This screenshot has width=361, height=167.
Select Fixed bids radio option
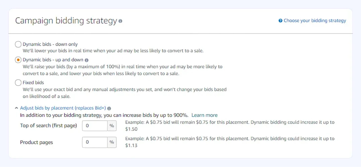coord(18,83)
